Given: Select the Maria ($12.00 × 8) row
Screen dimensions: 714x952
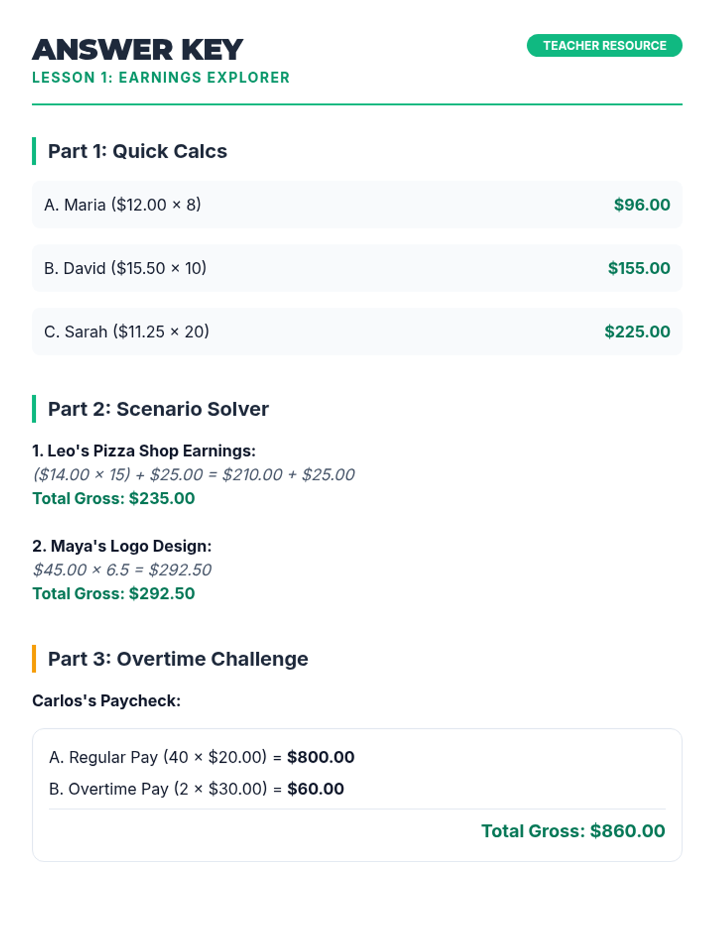Looking at the screenshot, I should point(123,205).
